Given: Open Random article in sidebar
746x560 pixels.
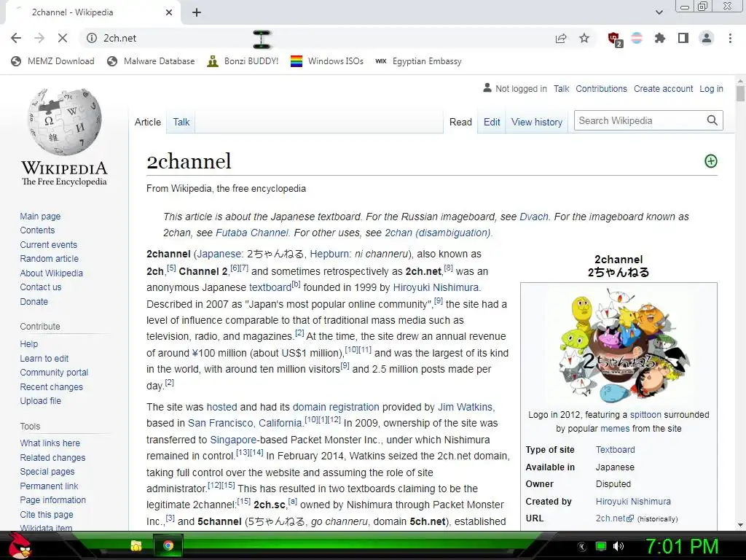Looking at the screenshot, I should click(x=50, y=259).
